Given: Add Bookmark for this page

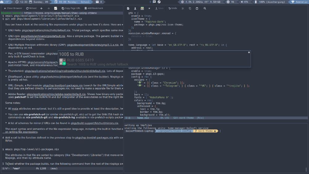Looking at the screenshot, I should (94, 8).
